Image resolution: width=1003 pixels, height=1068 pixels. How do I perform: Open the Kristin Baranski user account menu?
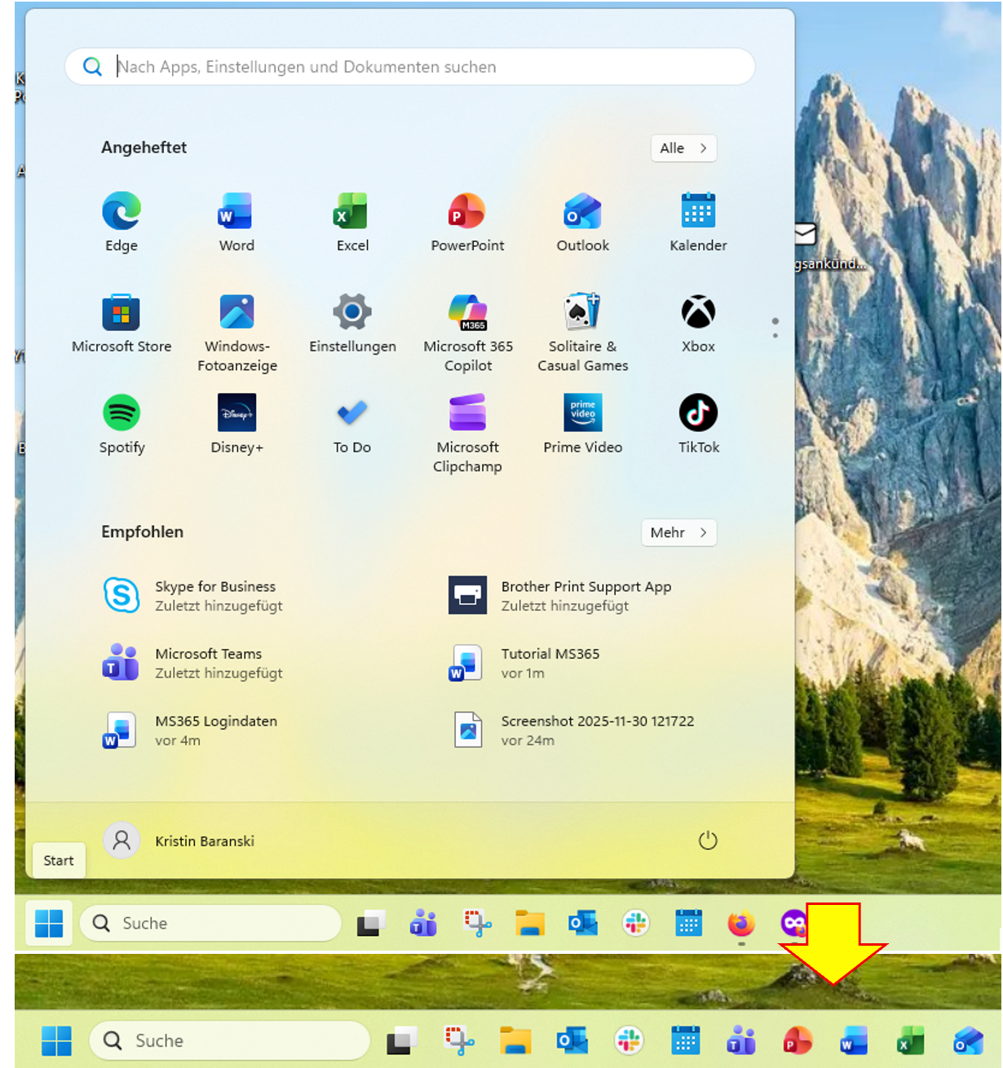(x=179, y=841)
